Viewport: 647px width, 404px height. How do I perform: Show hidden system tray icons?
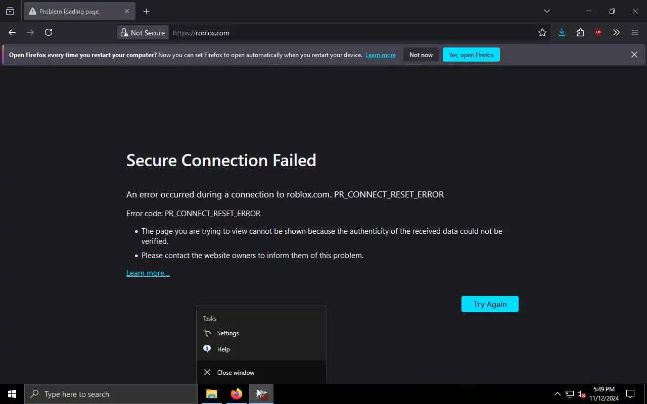(557, 394)
